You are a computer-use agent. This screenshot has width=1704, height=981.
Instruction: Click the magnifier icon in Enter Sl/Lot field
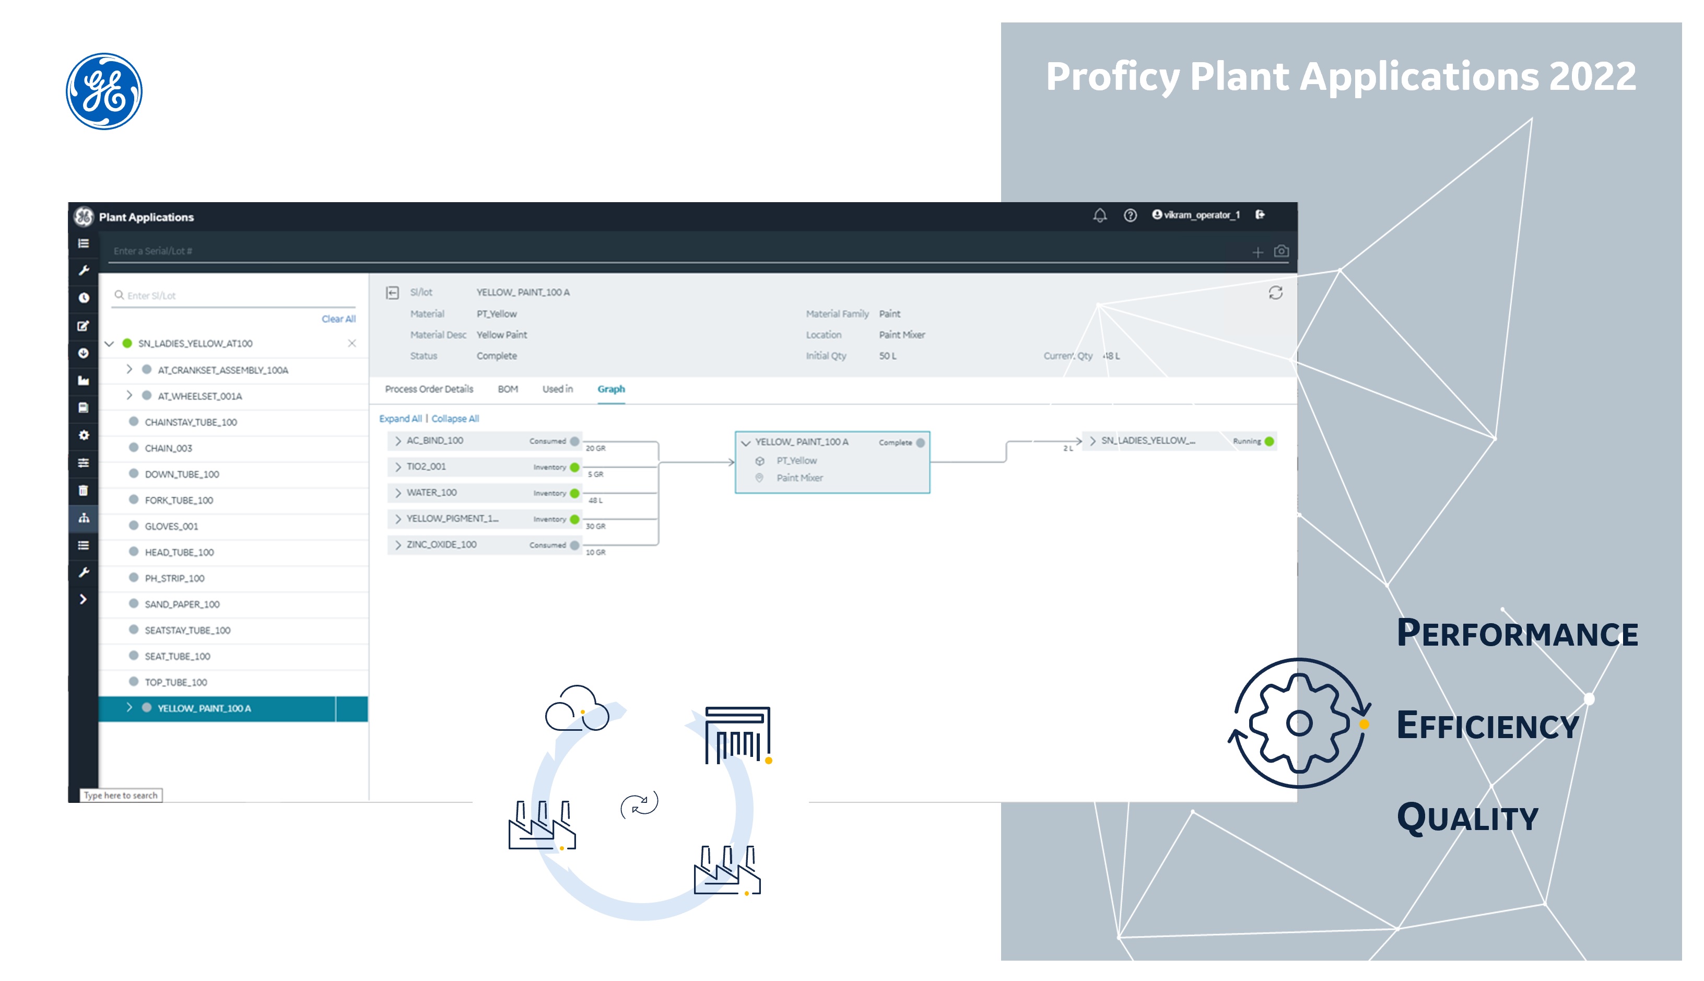coord(119,295)
